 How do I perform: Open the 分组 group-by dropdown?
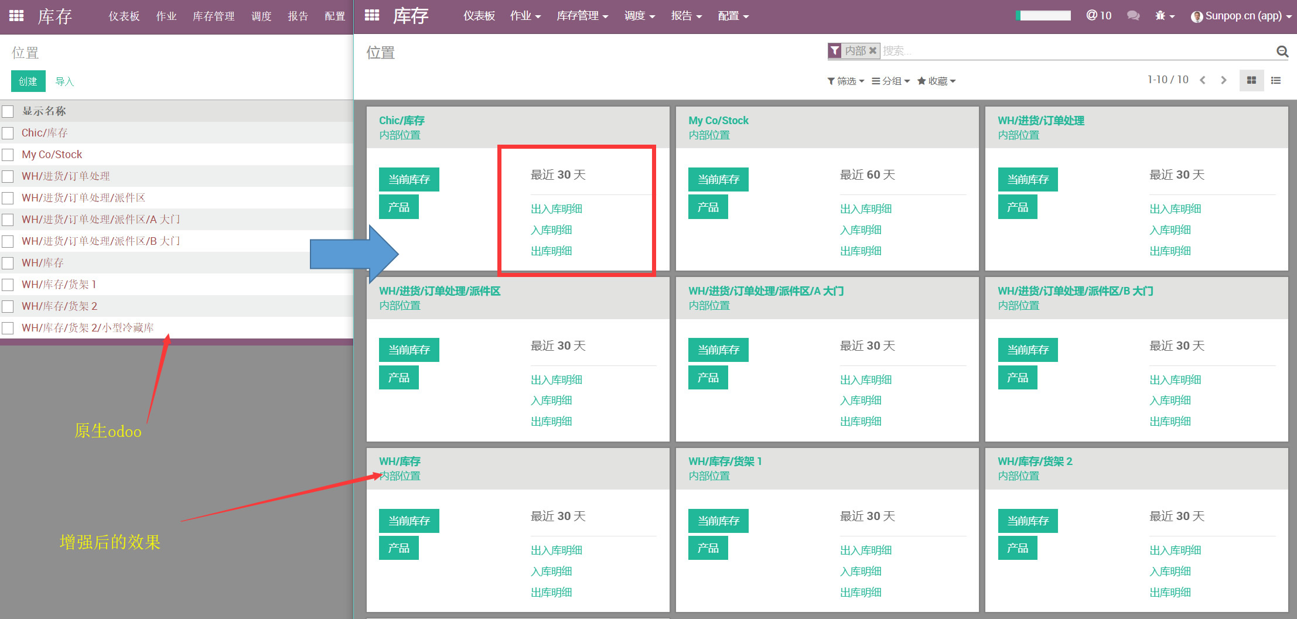(890, 81)
